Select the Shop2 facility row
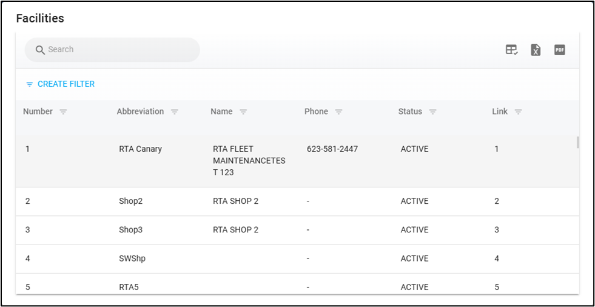The height and width of the screenshot is (307, 595). click(x=130, y=201)
